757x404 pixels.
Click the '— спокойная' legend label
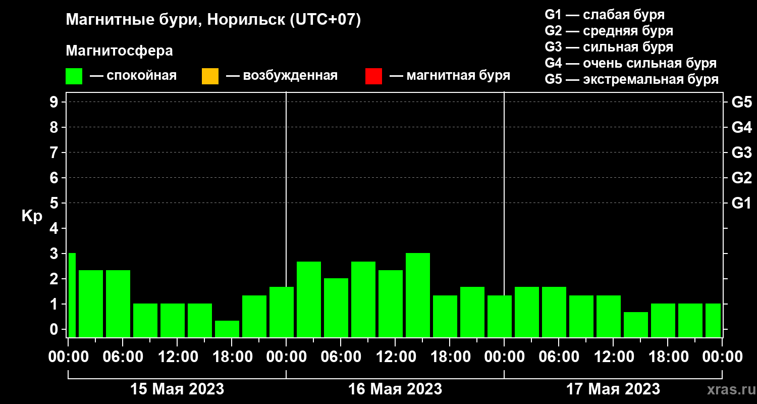pos(133,76)
